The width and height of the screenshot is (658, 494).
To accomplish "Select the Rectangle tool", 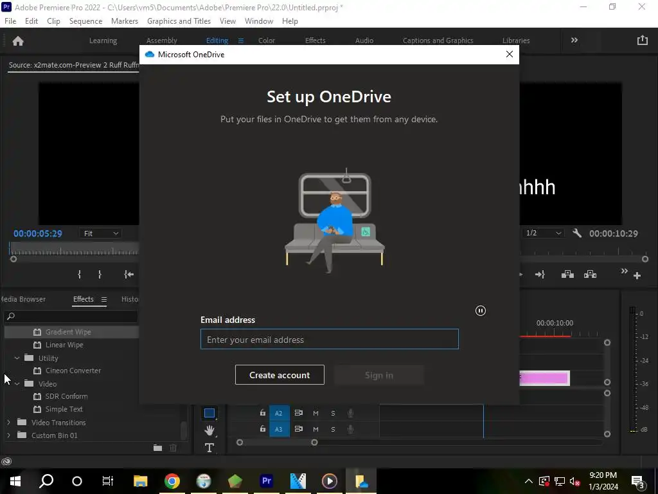I will coord(209,413).
